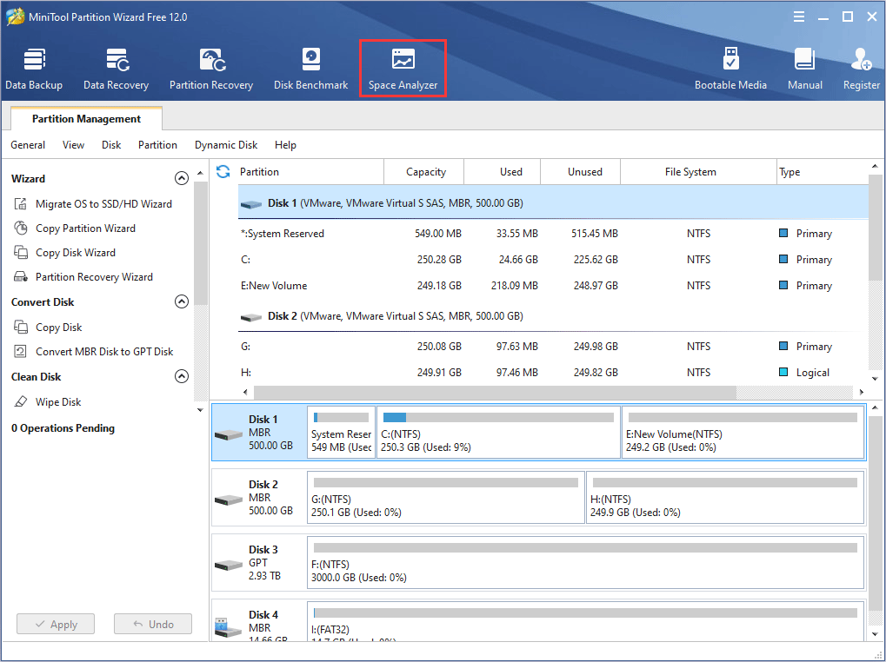
Task: Launch Data Recovery from the toolbar
Action: tap(116, 70)
